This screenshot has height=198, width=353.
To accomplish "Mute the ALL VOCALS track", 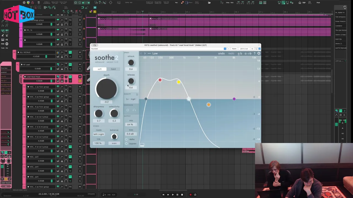I will pos(80,52).
